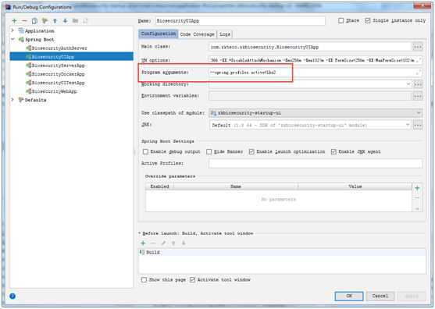Toggle the Enable JMX agent checkbox

pos(333,151)
